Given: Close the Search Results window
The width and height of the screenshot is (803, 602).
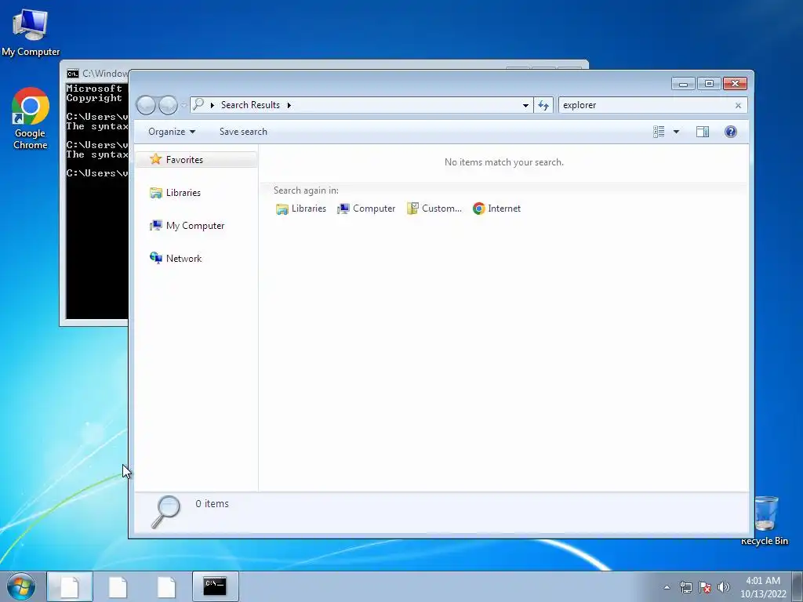Looking at the screenshot, I should point(736,83).
